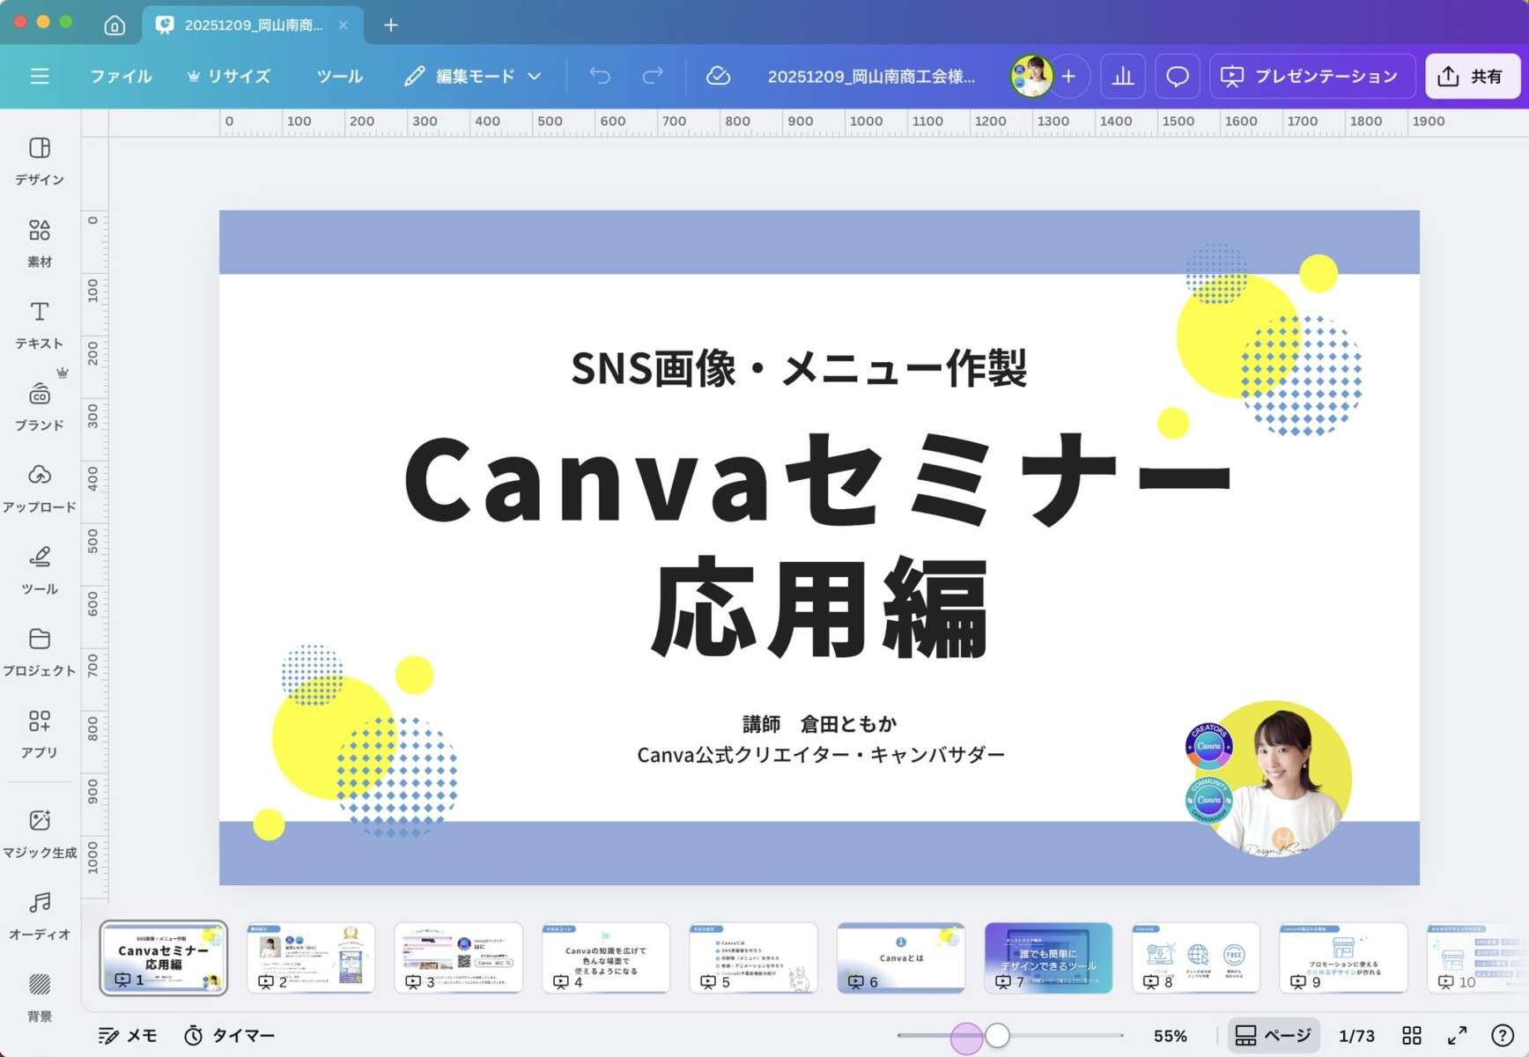The width and height of the screenshot is (1529, 1057).
Task: Select the テキスト text tool
Action: pos(40,324)
